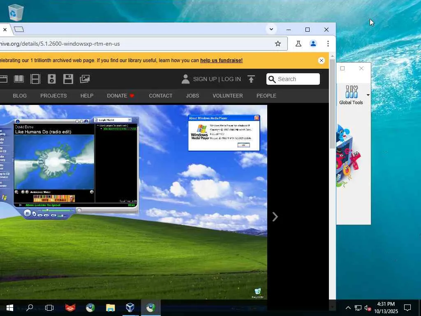Open the DONATE menu item
This screenshot has height=316, width=421.
(120, 95)
